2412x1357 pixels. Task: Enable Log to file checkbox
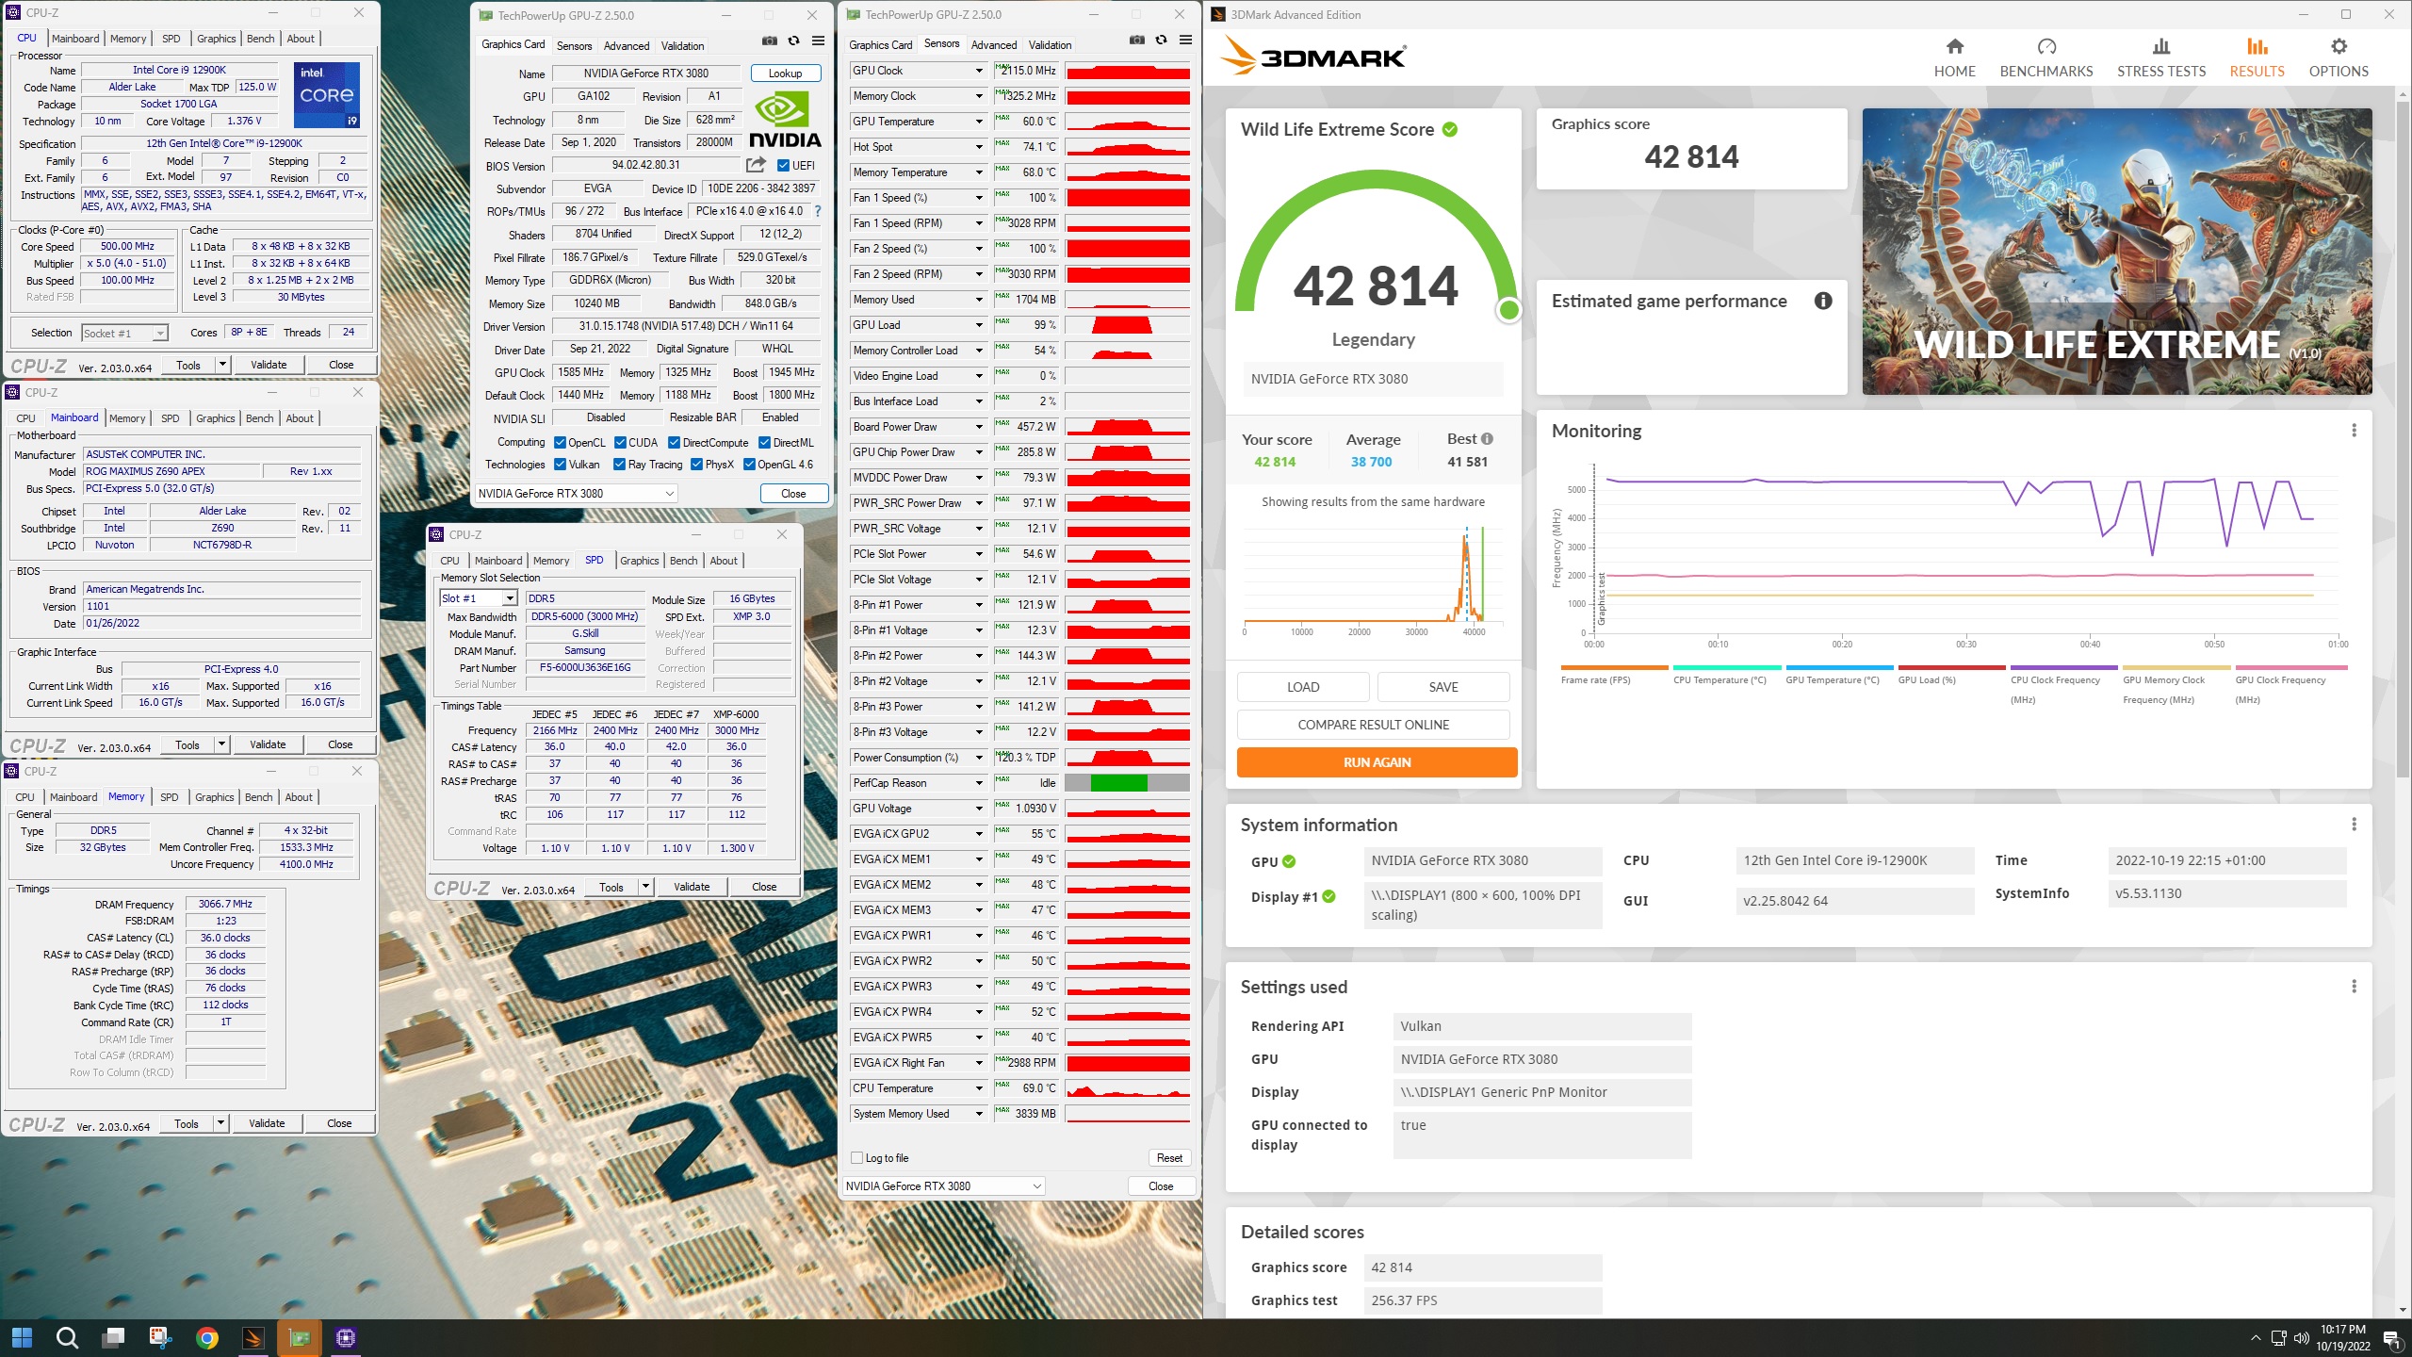coord(856,1157)
